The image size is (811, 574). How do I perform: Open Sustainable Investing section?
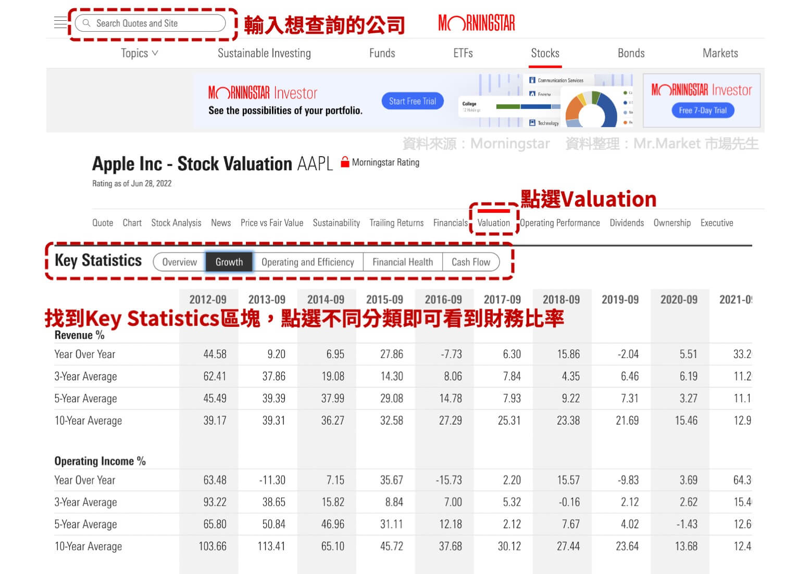tap(264, 53)
